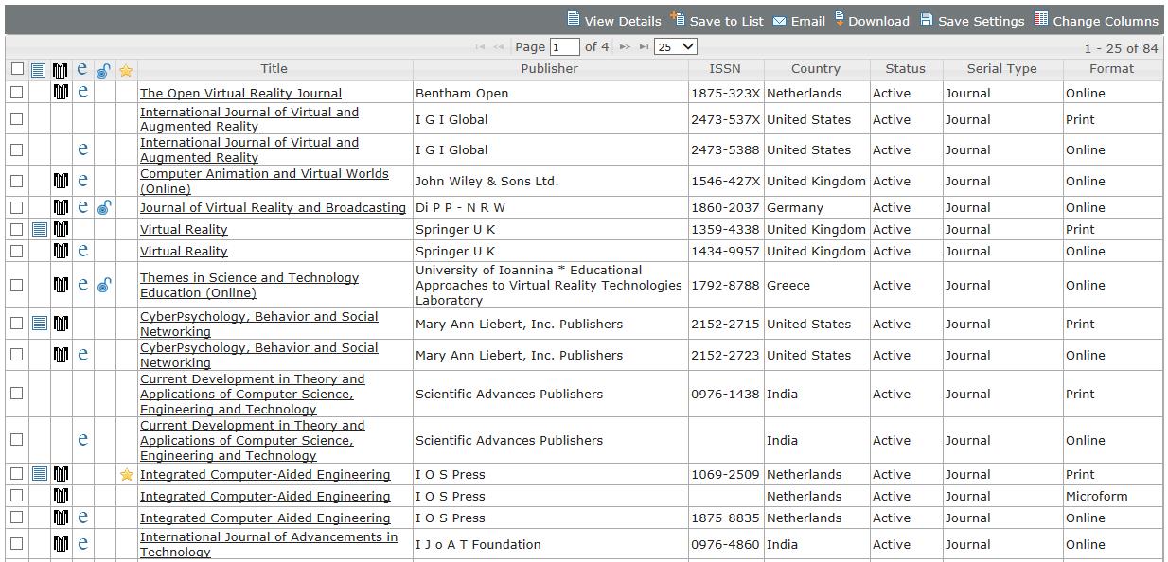Click the 'e' icon for The Open Virtual Reality Journal
This screenshot has width=1168, height=562.
pyautogui.click(x=82, y=93)
